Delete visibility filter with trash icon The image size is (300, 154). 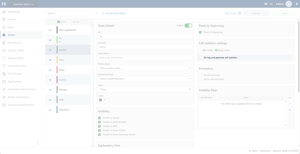click(x=290, y=110)
